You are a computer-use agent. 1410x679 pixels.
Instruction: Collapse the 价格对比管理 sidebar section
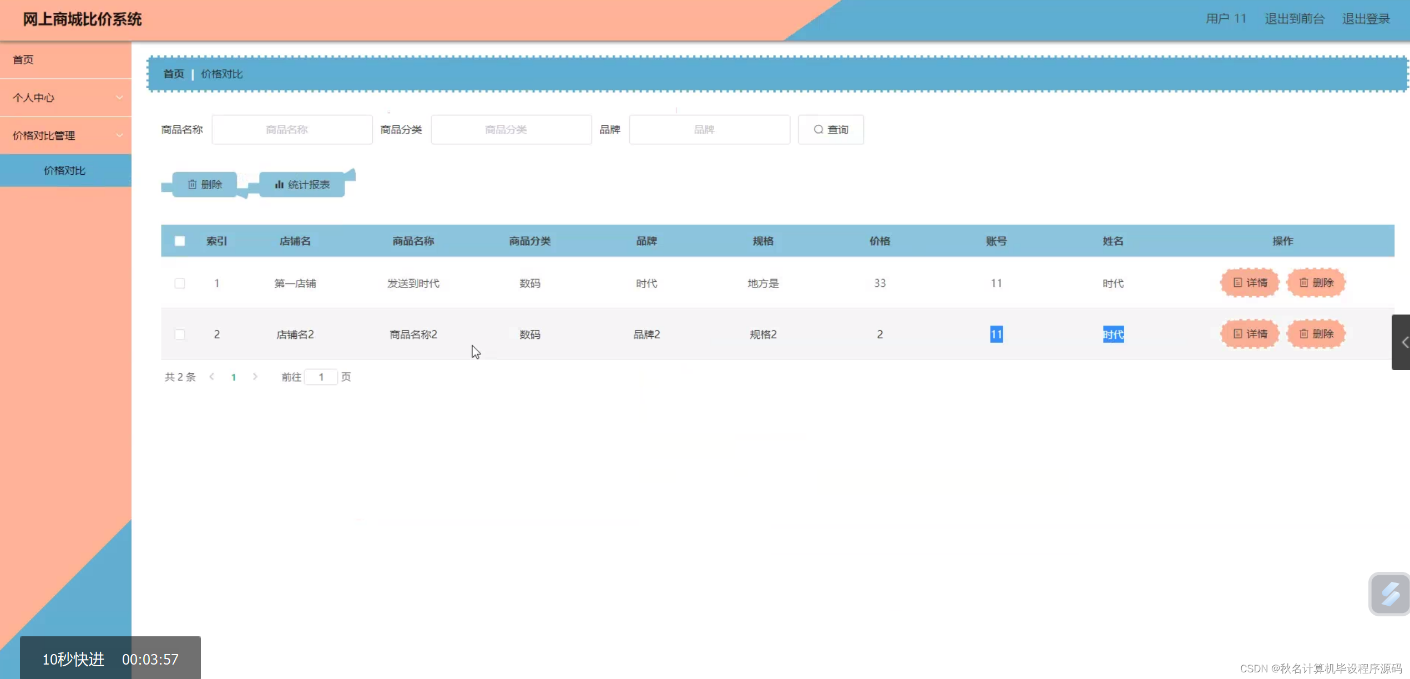coord(119,135)
